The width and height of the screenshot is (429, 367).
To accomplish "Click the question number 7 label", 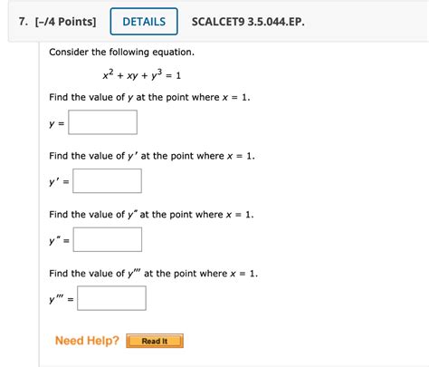I will click(x=24, y=22).
